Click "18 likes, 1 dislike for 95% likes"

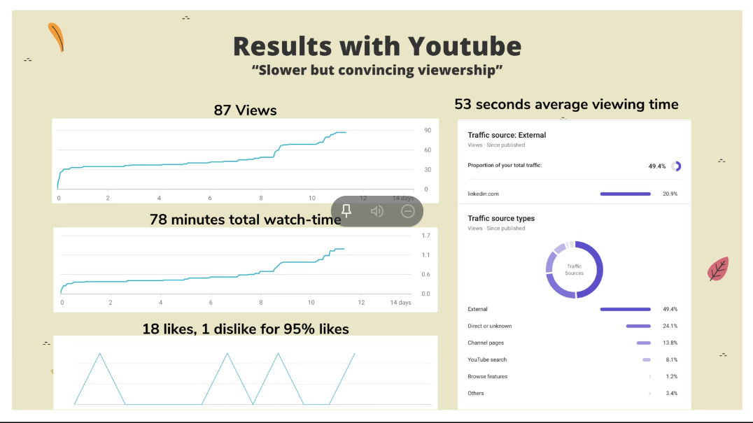pyautogui.click(x=246, y=329)
